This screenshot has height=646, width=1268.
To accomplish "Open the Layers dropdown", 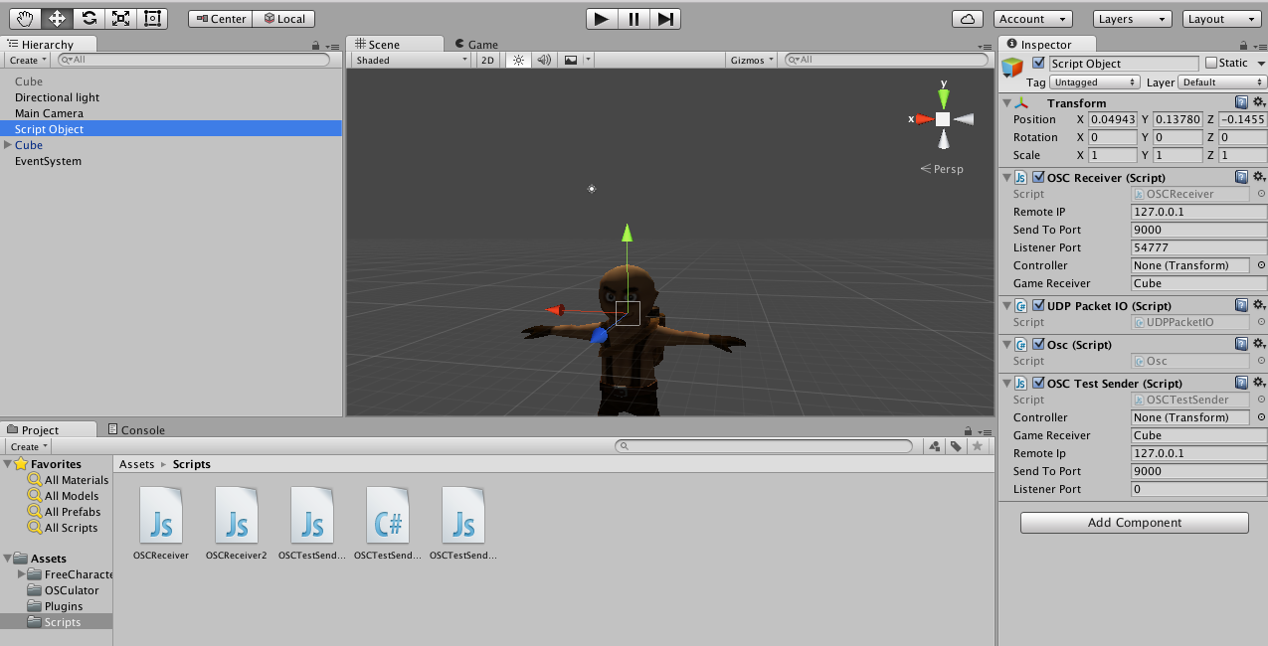I will pyautogui.click(x=1133, y=19).
